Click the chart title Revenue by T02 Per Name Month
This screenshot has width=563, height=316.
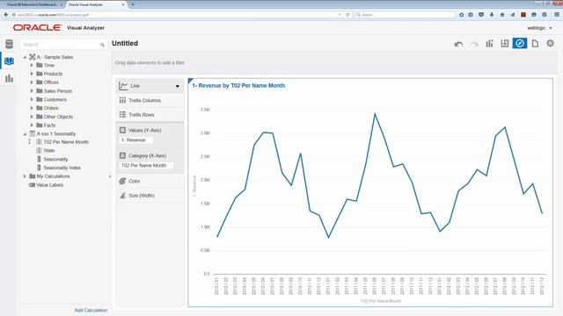[x=238, y=86]
